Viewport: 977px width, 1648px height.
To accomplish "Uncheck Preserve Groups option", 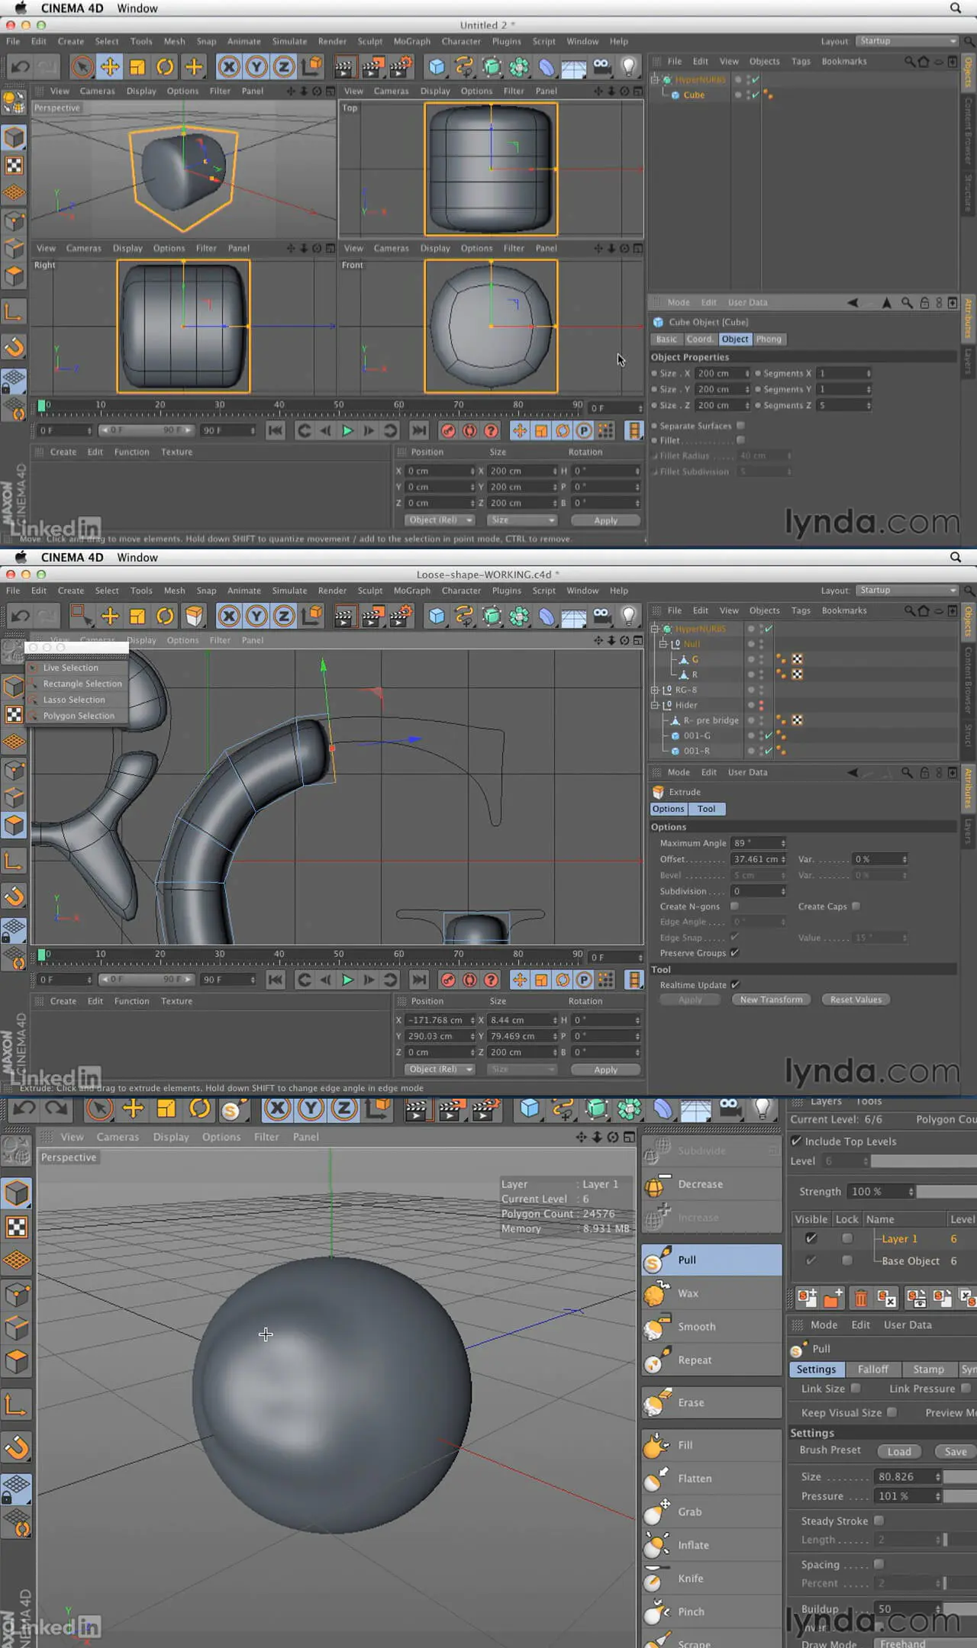I will click(734, 953).
